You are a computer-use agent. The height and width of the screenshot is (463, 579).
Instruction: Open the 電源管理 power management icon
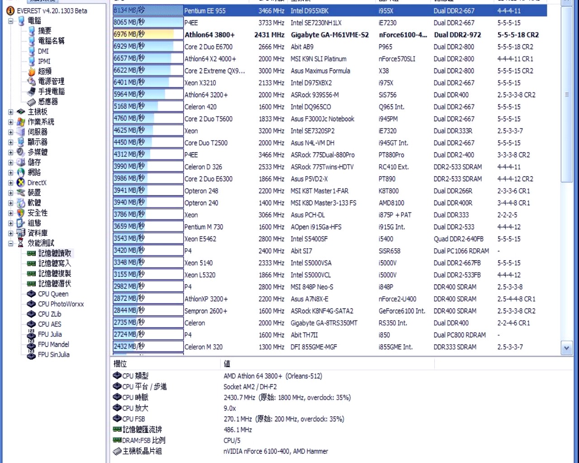[x=32, y=81]
